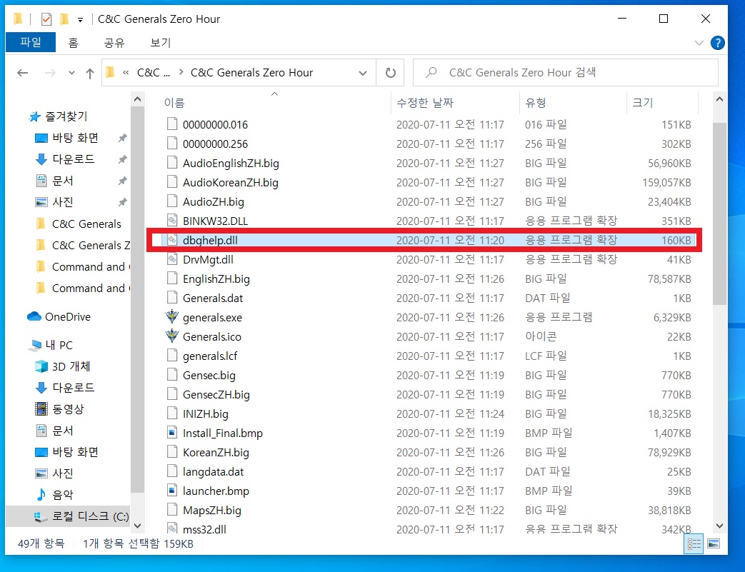Image resolution: width=745 pixels, height=572 pixels.
Task: Select the AudioKoreanZH.big file
Action: (231, 182)
